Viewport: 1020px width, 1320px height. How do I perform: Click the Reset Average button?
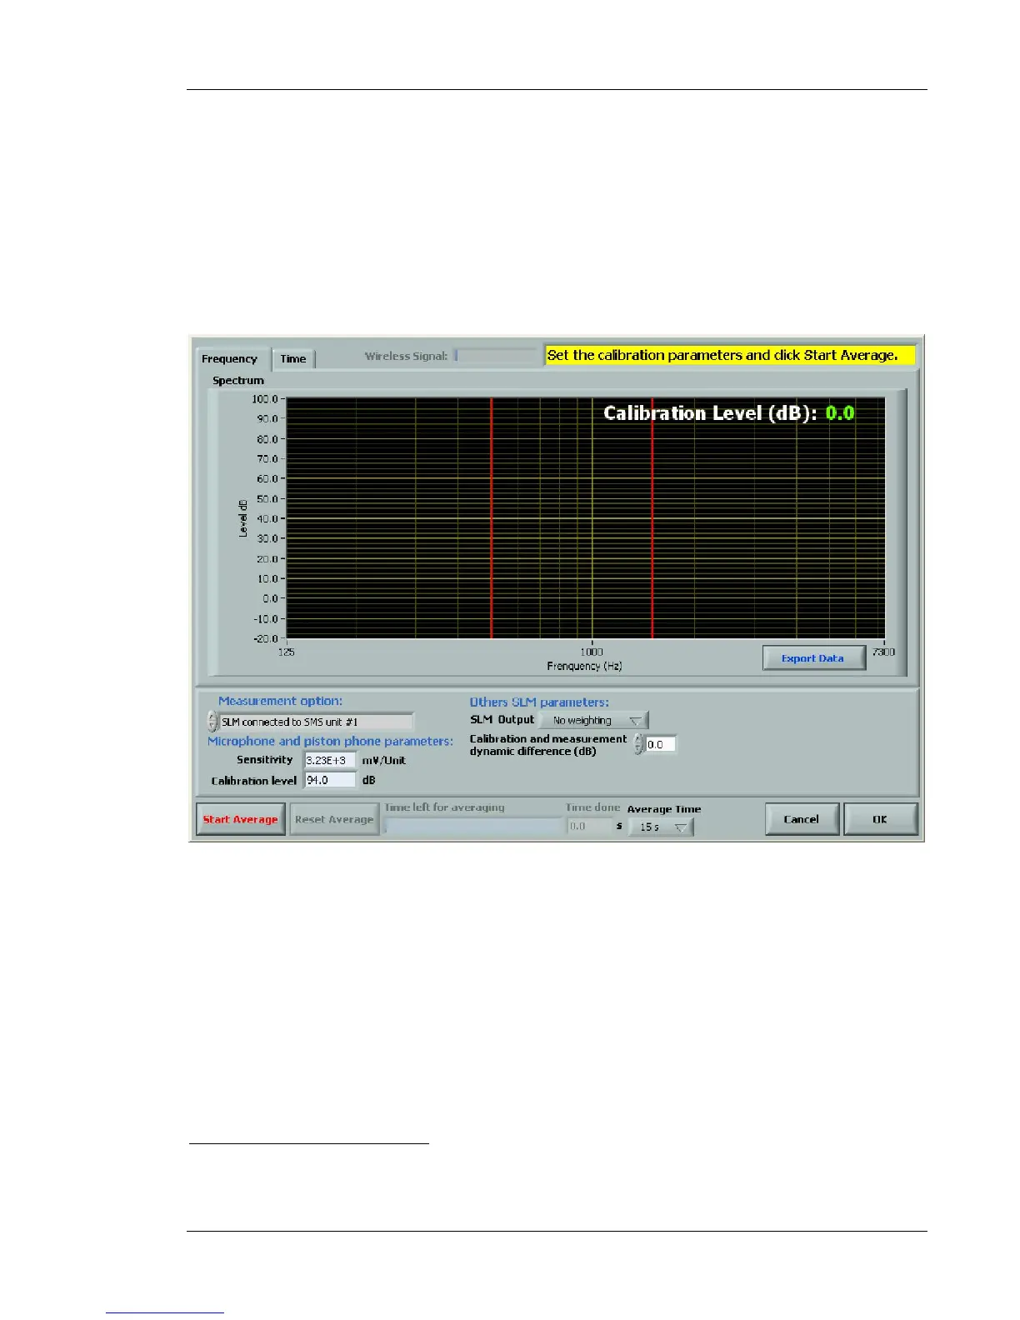[334, 819]
